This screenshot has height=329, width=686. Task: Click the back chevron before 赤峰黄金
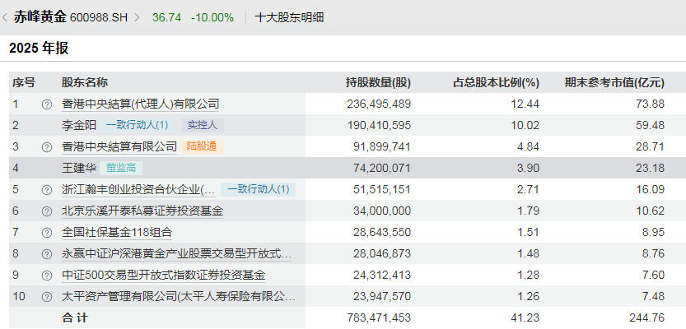tap(7, 17)
